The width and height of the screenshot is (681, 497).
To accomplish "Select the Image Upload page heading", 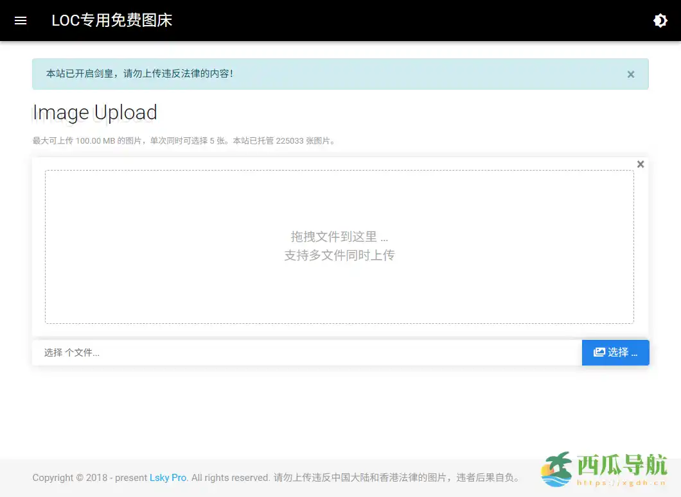I will tap(94, 112).
